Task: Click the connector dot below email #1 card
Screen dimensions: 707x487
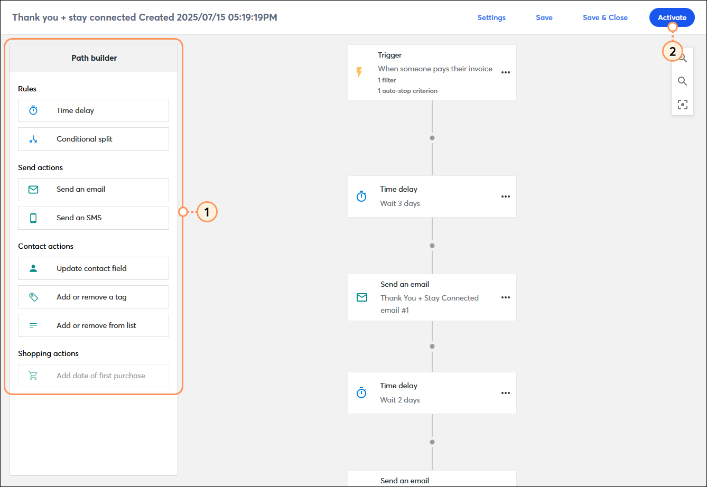Action: tap(432, 346)
